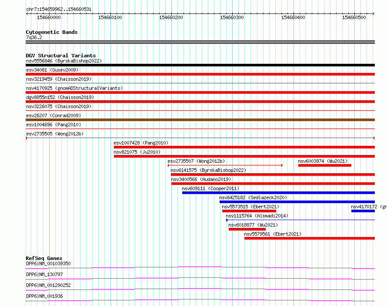Click nsv6018877 (Wu2021) label
Screen dimensions: 387x306
pos(253,225)
